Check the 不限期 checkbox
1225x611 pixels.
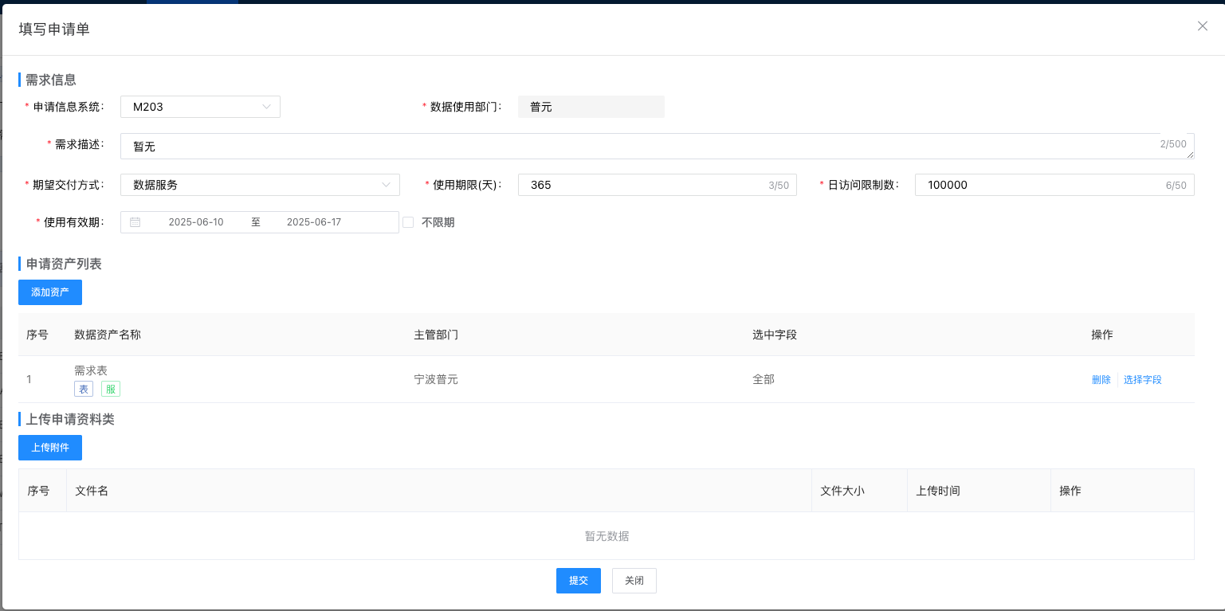pyautogui.click(x=408, y=222)
